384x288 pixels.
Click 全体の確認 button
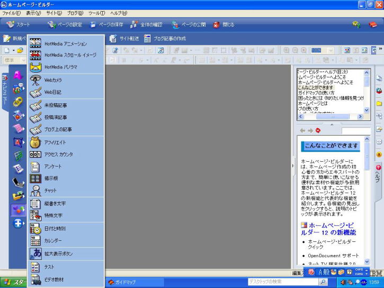tap(146, 24)
